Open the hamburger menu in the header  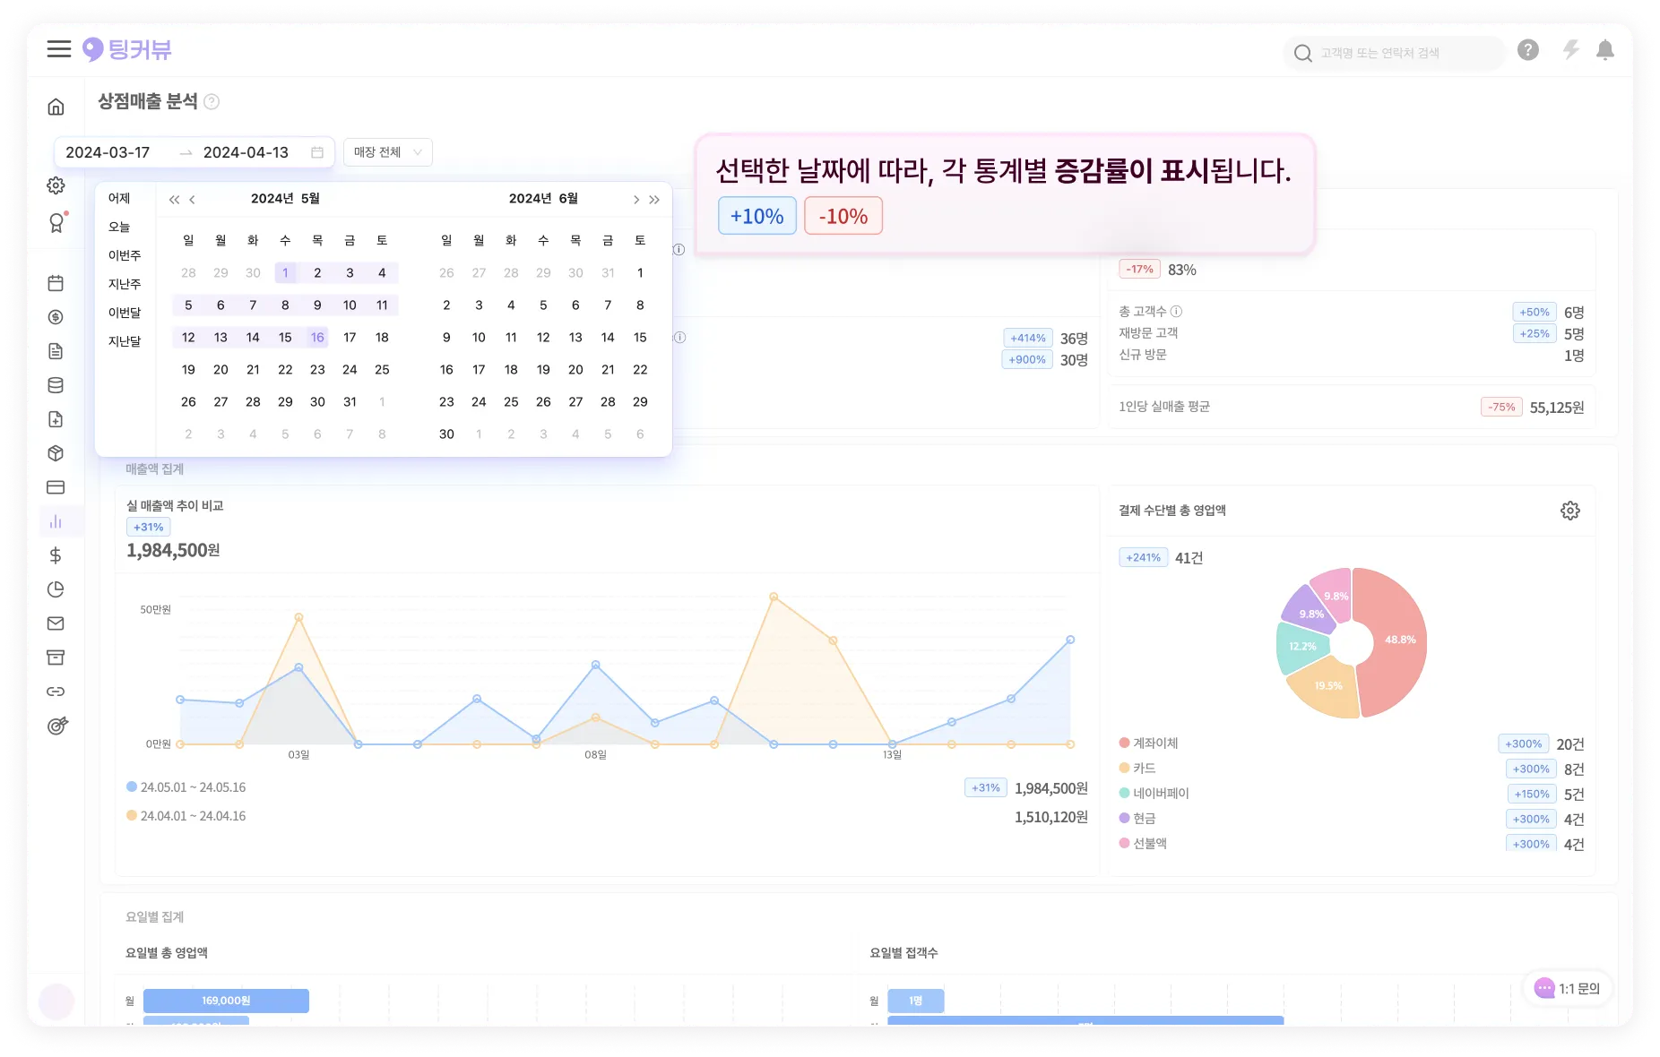[x=59, y=49]
